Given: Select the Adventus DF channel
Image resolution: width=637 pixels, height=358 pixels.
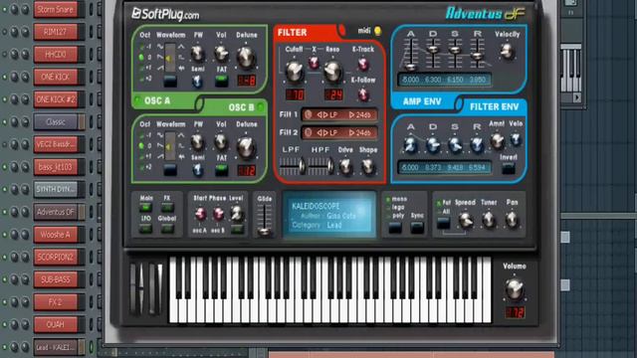Looking at the screenshot, I should [56, 212].
